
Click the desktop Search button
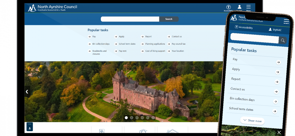(169, 19)
